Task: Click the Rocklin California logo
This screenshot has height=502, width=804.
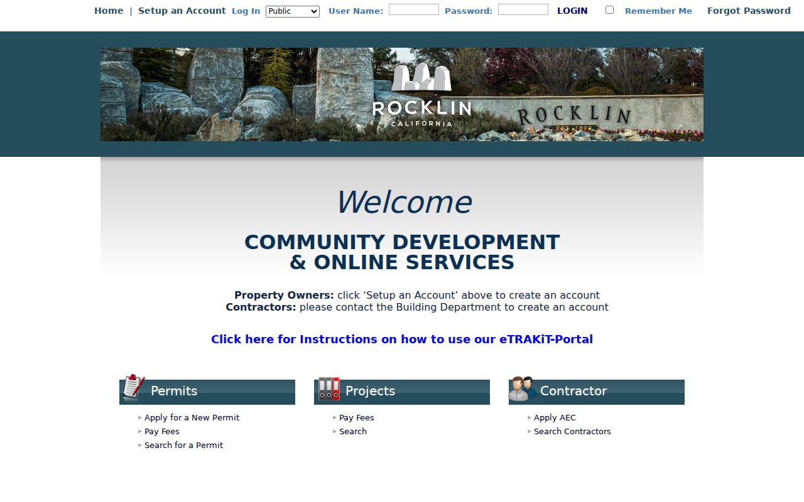Action: click(421, 94)
